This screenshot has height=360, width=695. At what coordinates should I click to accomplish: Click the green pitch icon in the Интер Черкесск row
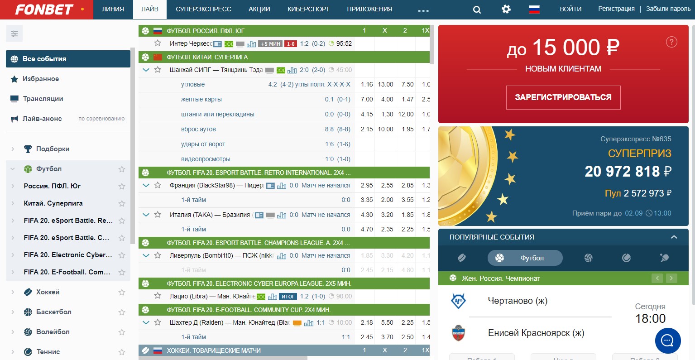coord(229,44)
